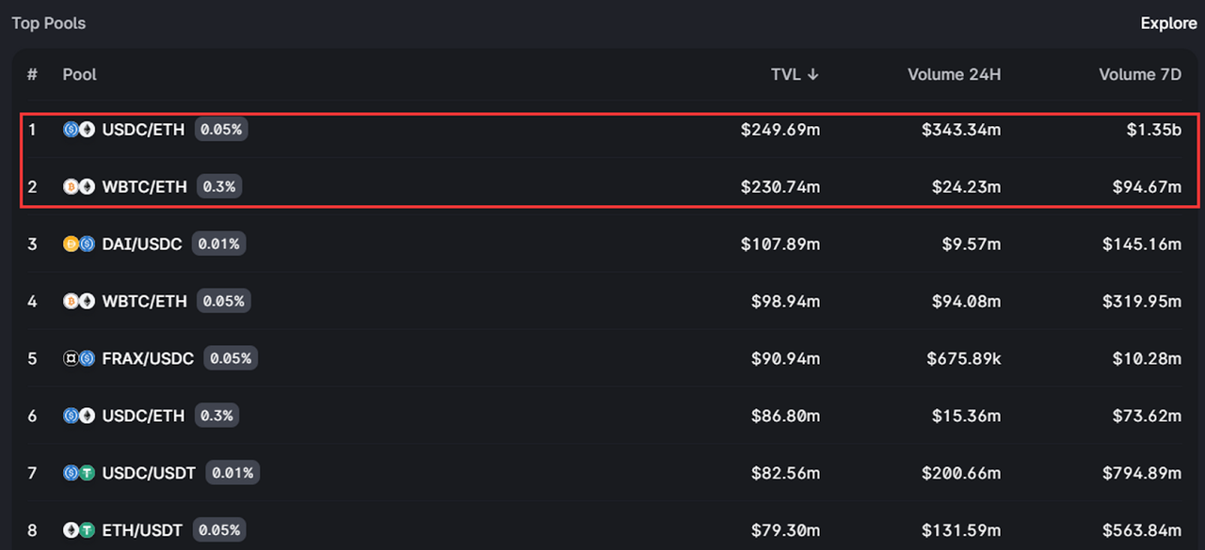The image size is (1205, 550).
Task: Click the Pool column header
Action: 80,74
